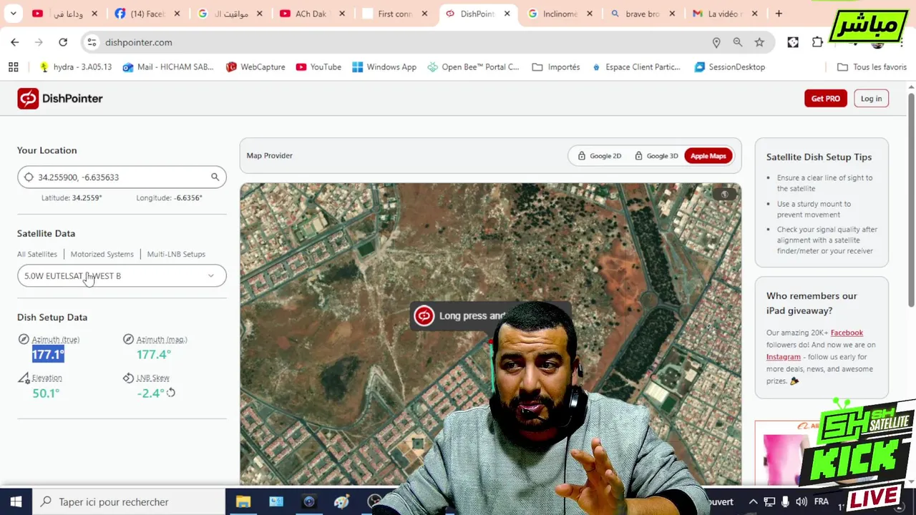The image size is (916, 515).
Task: Go back with the browser back arrow
Action: (15, 42)
